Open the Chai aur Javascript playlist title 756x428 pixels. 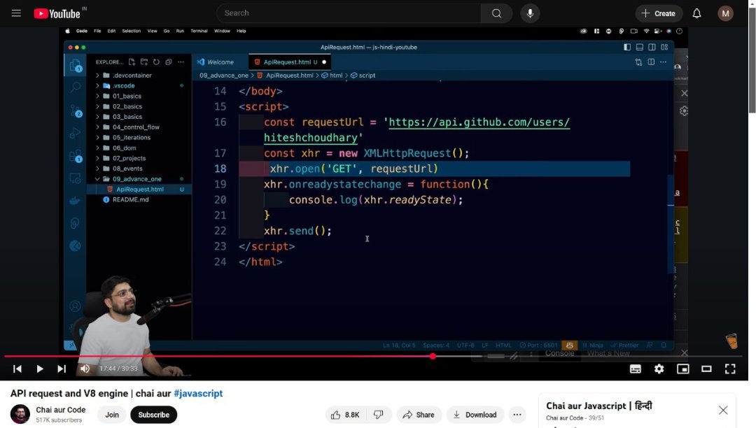(x=598, y=406)
